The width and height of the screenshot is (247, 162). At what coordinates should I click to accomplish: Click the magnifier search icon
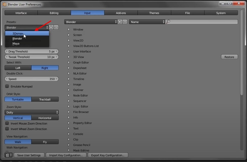(x=168, y=22)
